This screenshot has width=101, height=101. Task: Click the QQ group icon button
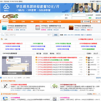[x=86, y=22]
